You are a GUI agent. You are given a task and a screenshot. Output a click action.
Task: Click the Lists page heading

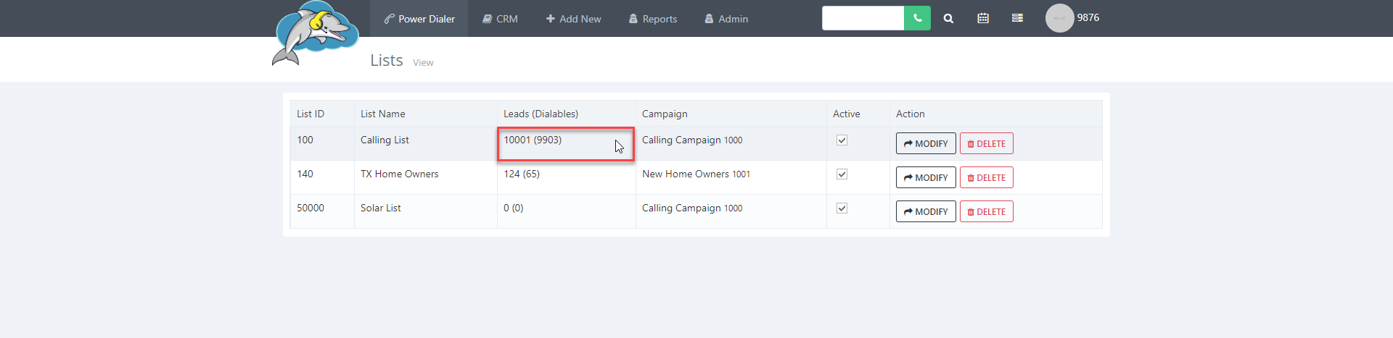(x=387, y=60)
